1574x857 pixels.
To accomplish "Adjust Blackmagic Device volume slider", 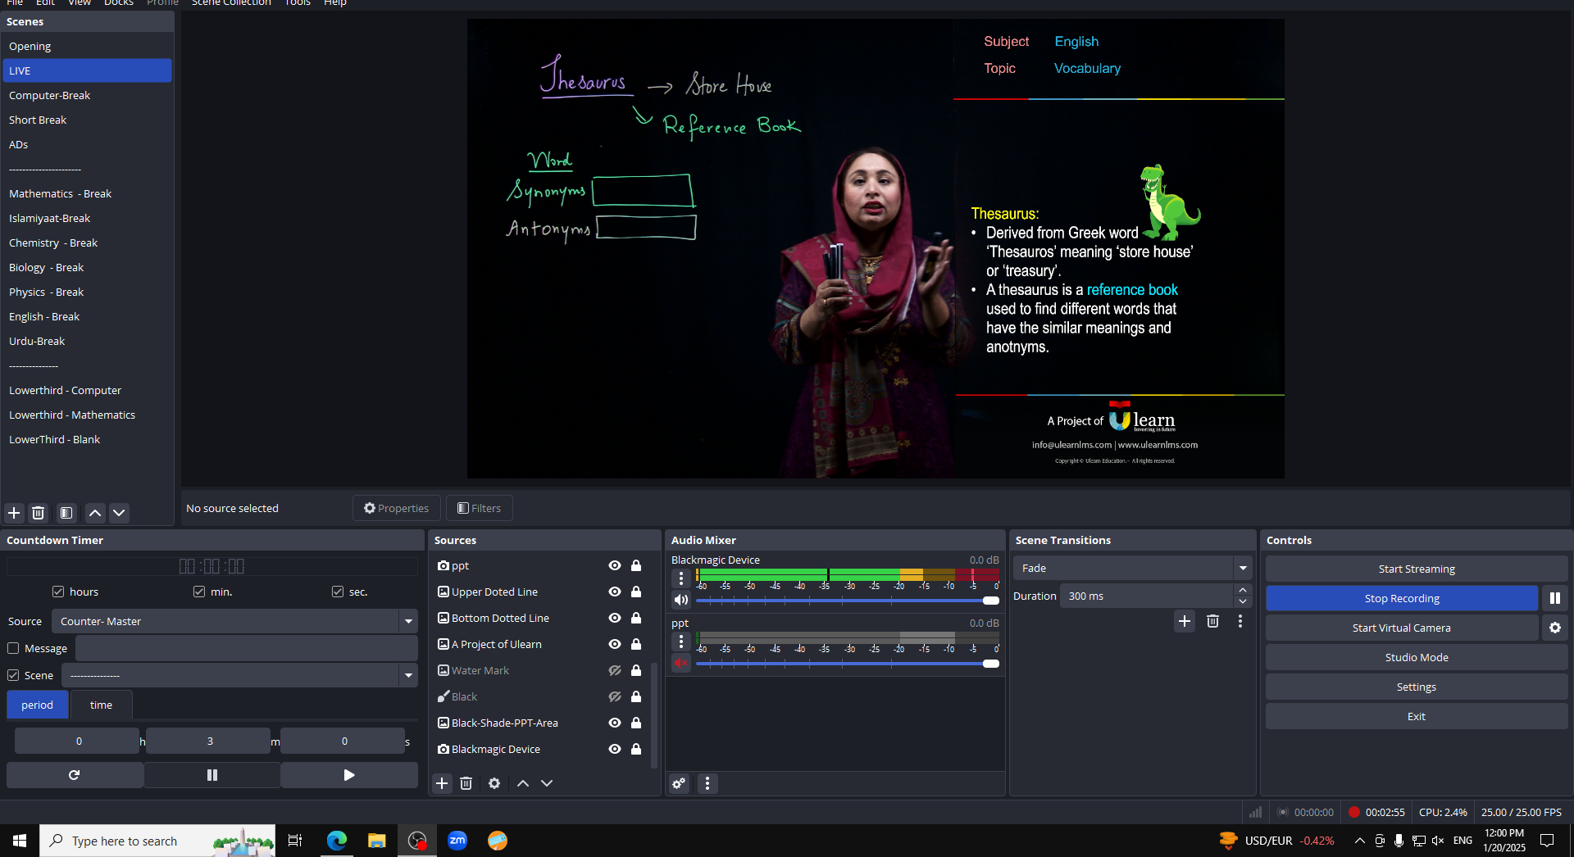I will 848,601.
